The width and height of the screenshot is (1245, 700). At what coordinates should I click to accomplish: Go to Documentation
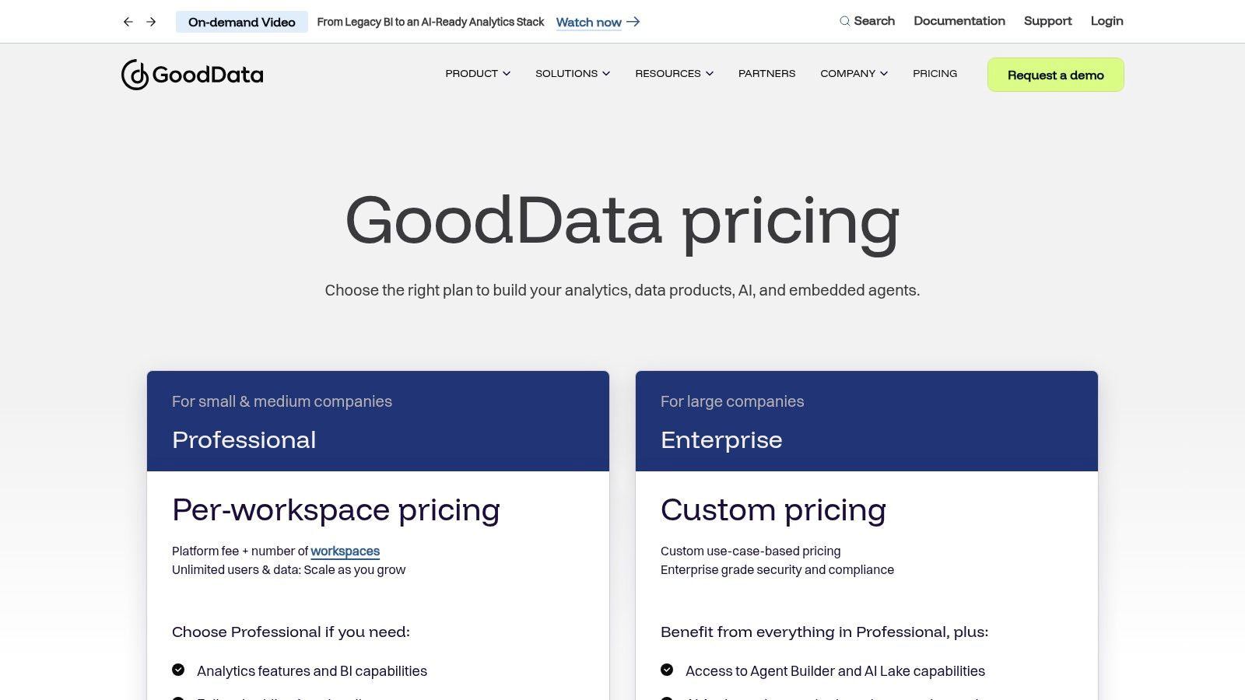click(959, 21)
